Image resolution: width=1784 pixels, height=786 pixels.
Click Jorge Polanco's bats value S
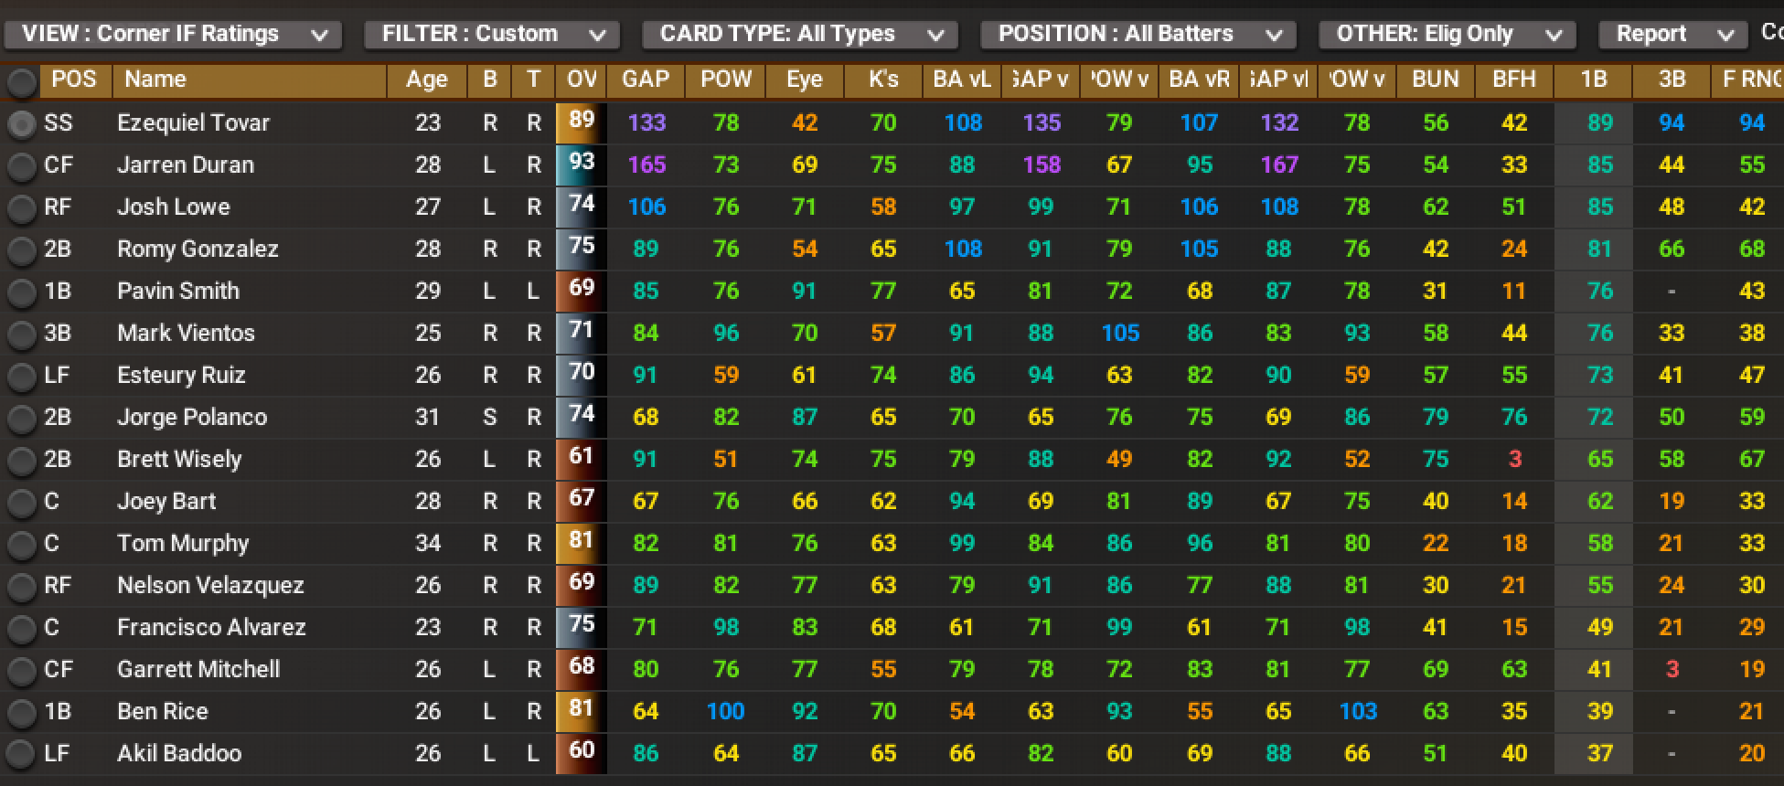(x=490, y=418)
